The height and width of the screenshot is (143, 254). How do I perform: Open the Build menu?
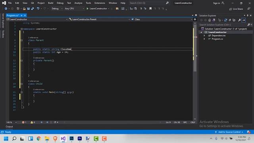[x=50, y=3]
